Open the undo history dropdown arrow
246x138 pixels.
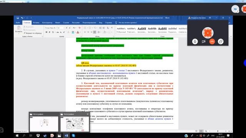click(x=24, y=18)
